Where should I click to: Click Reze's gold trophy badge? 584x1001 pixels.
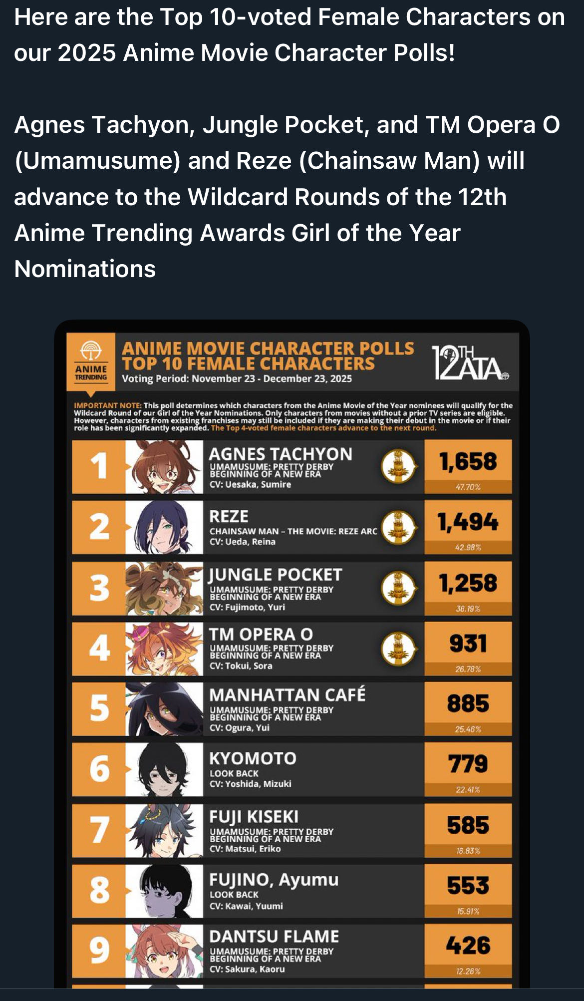point(398,527)
